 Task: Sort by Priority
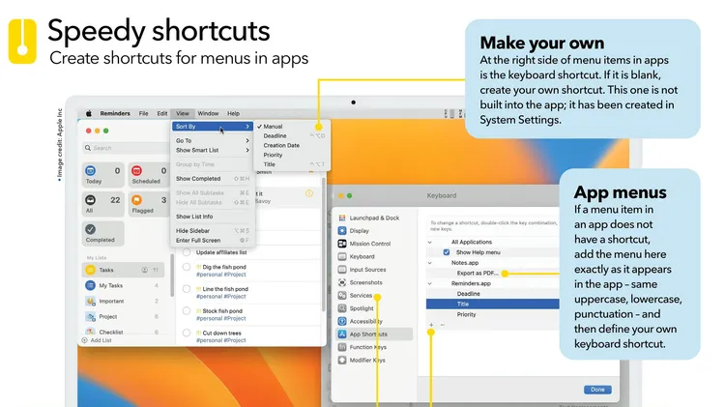[x=291, y=155]
